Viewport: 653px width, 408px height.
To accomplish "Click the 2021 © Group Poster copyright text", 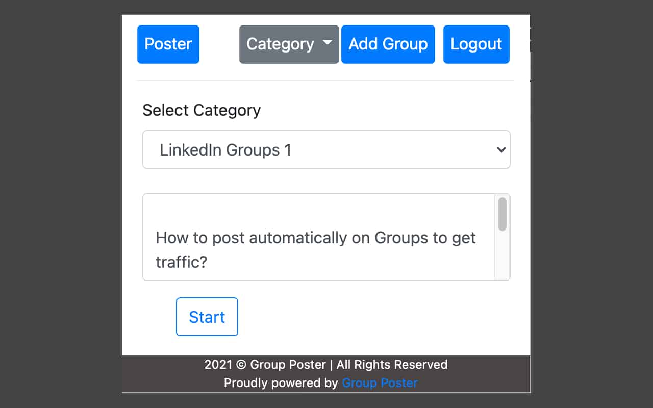I will pyautogui.click(x=325, y=365).
